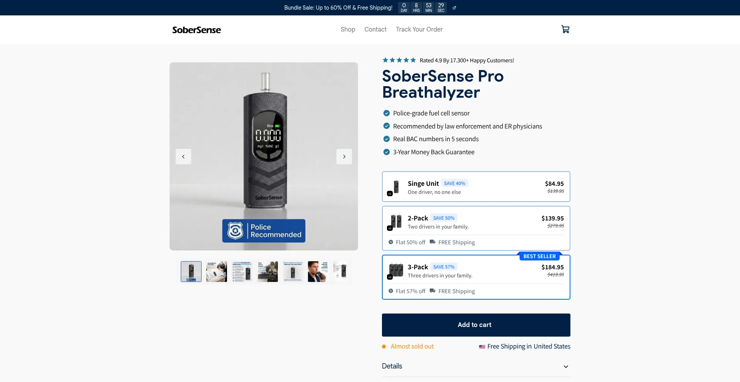Click the SAVE 50% badge
Viewport: 740px width, 382px height.
(x=444, y=218)
